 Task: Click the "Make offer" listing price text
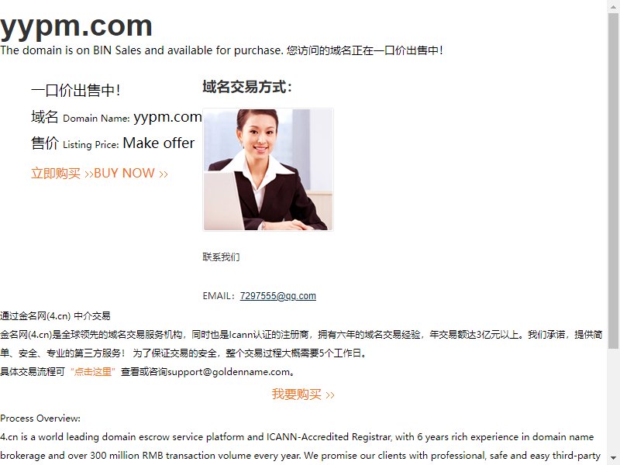coord(159,143)
